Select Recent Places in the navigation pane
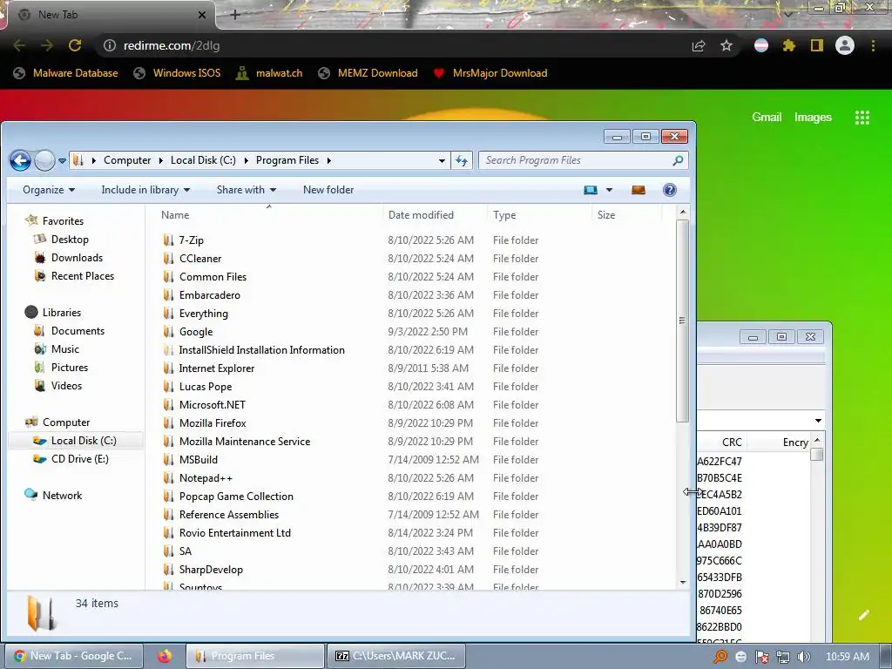This screenshot has width=892, height=669. [x=82, y=276]
